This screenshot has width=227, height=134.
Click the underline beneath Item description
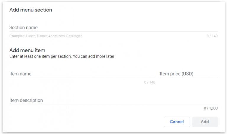pos(113,104)
